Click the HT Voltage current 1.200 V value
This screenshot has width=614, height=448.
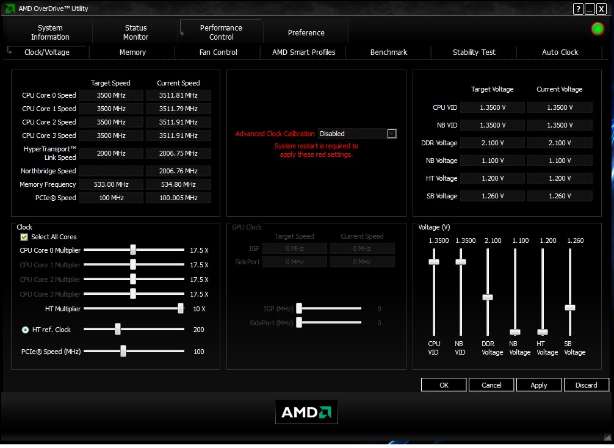point(560,178)
